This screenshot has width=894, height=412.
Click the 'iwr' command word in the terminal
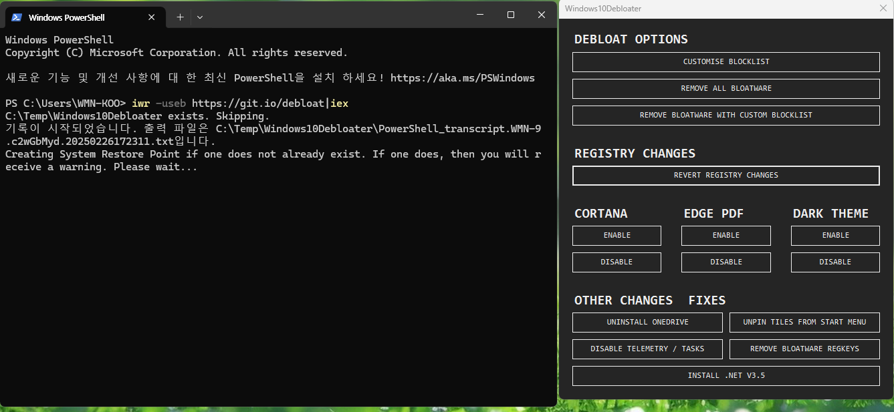point(141,104)
